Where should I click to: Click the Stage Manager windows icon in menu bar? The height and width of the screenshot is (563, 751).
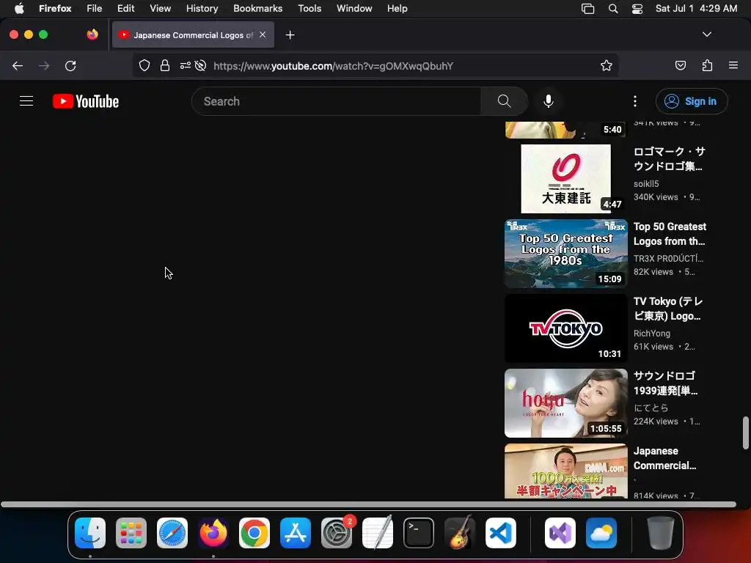point(587,8)
